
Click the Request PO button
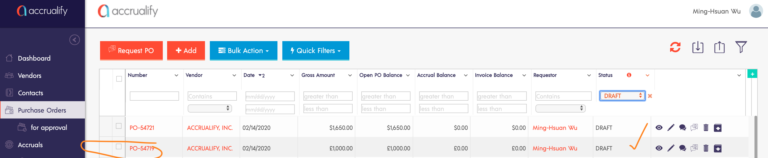[131, 51]
